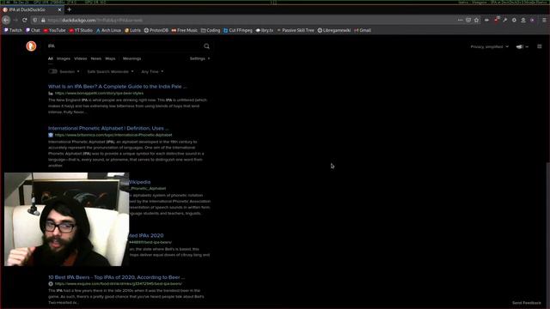Open the esquire.com result URL

tap(119, 284)
